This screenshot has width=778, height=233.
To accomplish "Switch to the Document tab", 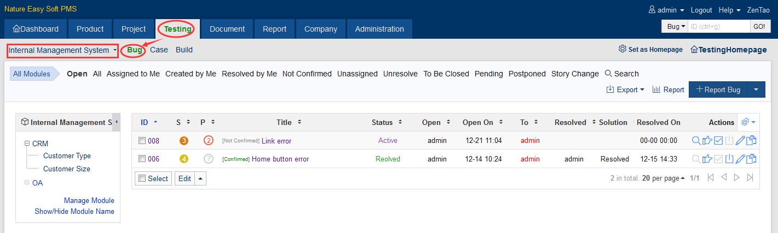I will click(226, 29).
